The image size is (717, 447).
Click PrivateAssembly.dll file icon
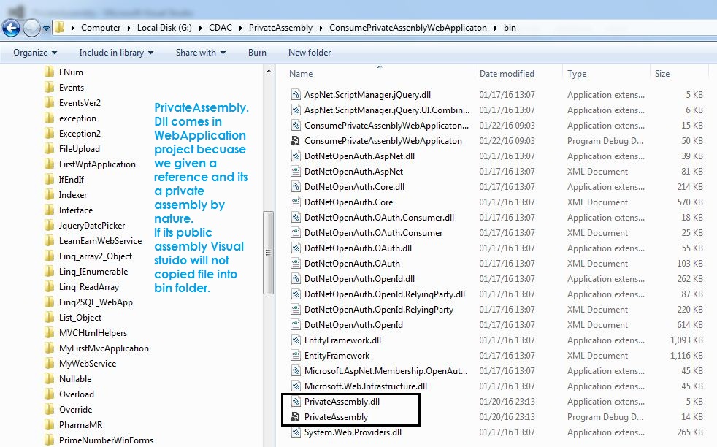[x=296, y=402]
